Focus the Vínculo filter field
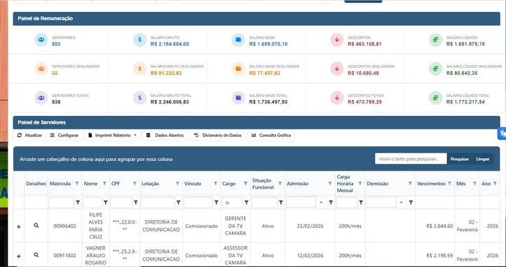506x267 pixels. pyautogui.click(x=198, y=202)
